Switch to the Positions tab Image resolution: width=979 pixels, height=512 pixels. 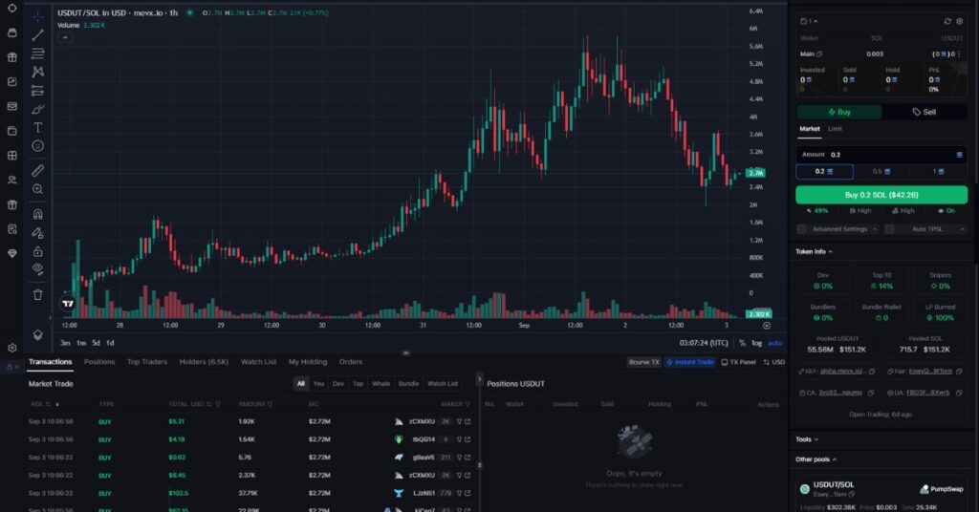(x=99, y=362)
